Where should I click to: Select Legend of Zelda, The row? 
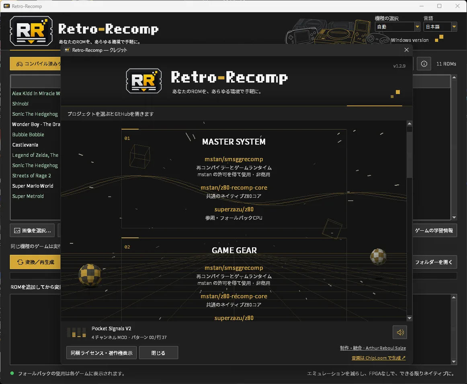click(36, 155)
